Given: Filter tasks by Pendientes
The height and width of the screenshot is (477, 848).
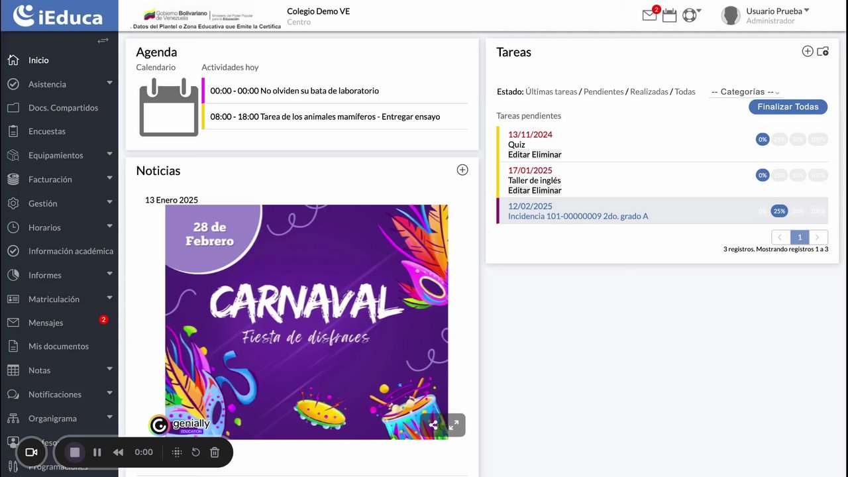Looking at the screenshot, I should [x=604, y=92].
